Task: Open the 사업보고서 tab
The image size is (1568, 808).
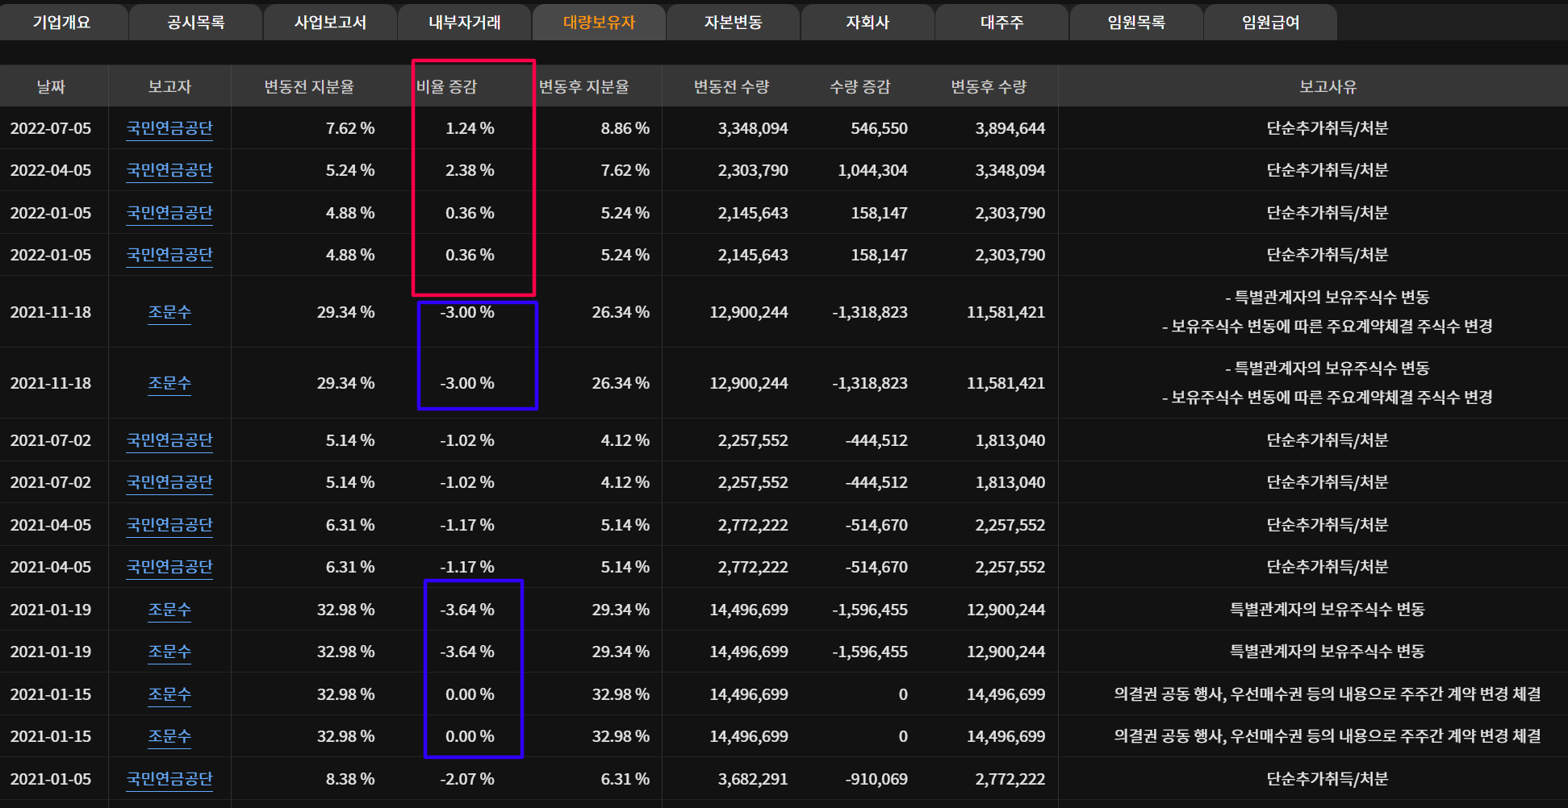Action: (x=330, y=23)
